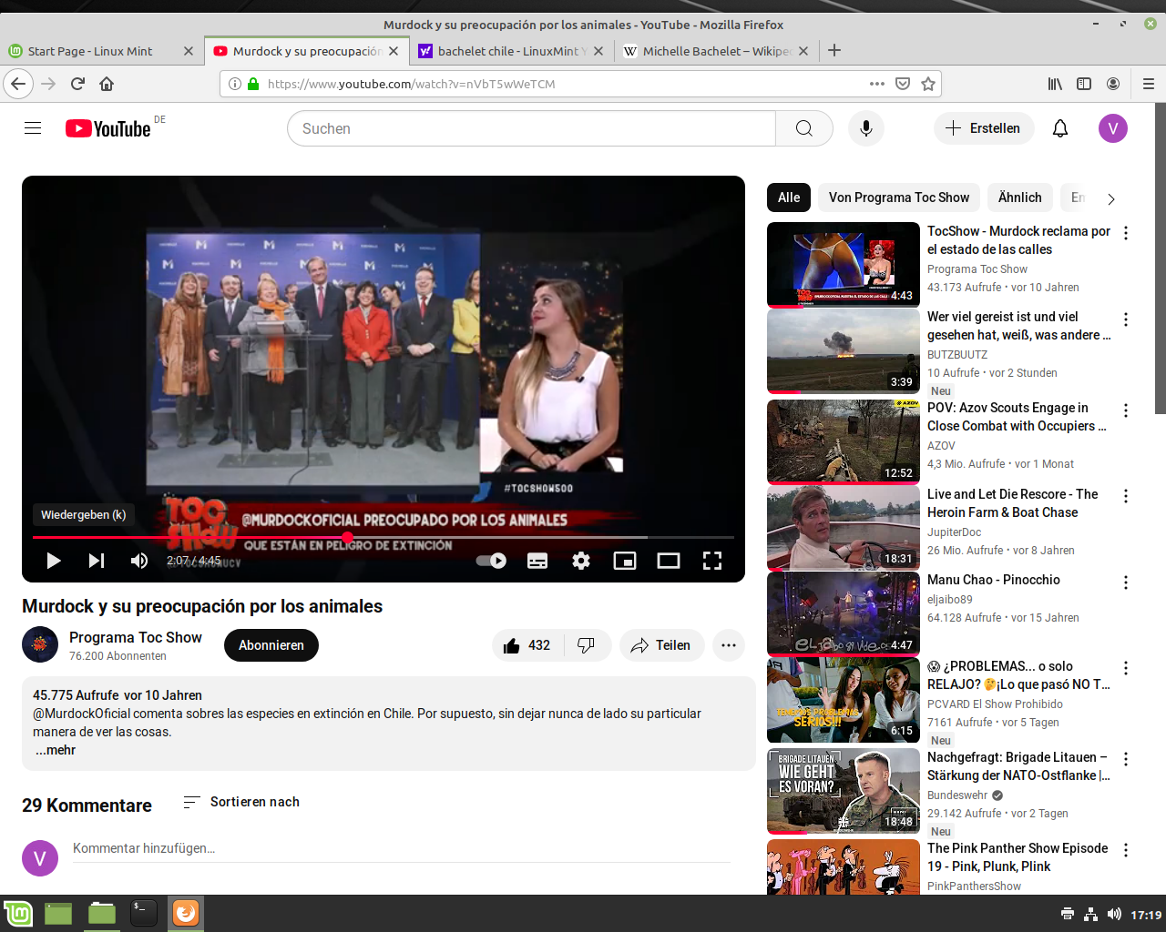
Task: Click the search magnifier button
Action: [x=803, y=128]
